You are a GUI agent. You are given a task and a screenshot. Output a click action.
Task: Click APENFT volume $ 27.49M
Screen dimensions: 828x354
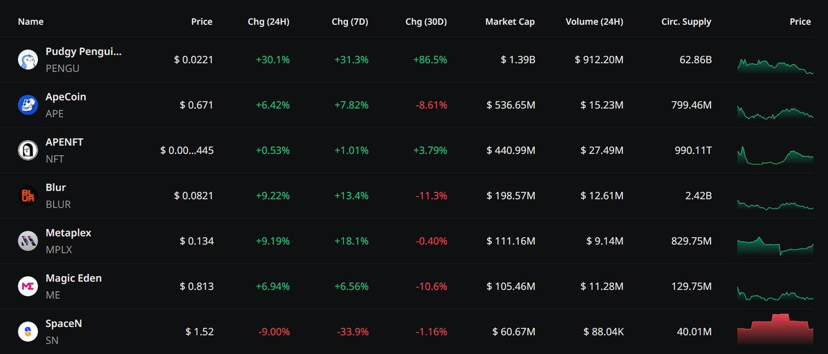pos(602,150)
